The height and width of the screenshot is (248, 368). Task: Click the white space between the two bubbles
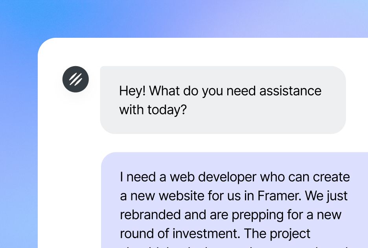(x=223, y=143)
